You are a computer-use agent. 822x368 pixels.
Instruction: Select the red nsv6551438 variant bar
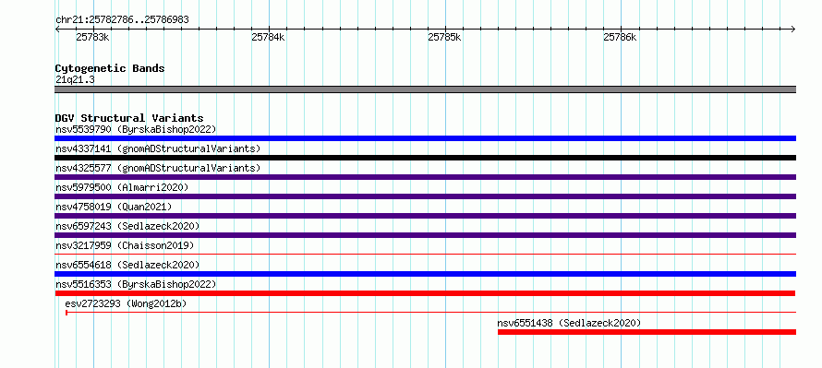(x=647, y=332)
